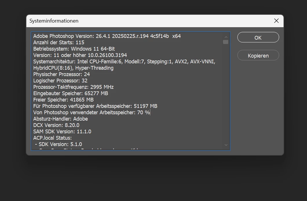Click the 'Version: 11 oder höher 10.0.26100.3194' line
The image size is (307, 201).
(x=80, y=55)
